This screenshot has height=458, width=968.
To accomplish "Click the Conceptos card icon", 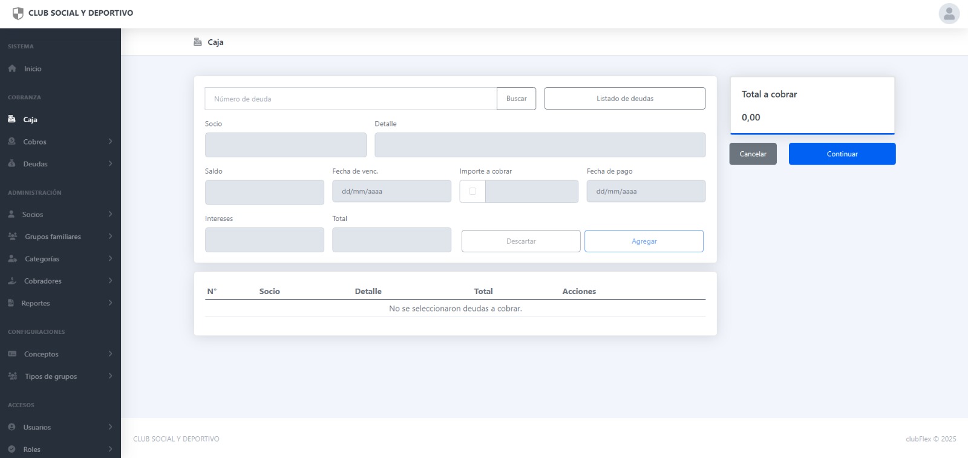I will 12,354.
